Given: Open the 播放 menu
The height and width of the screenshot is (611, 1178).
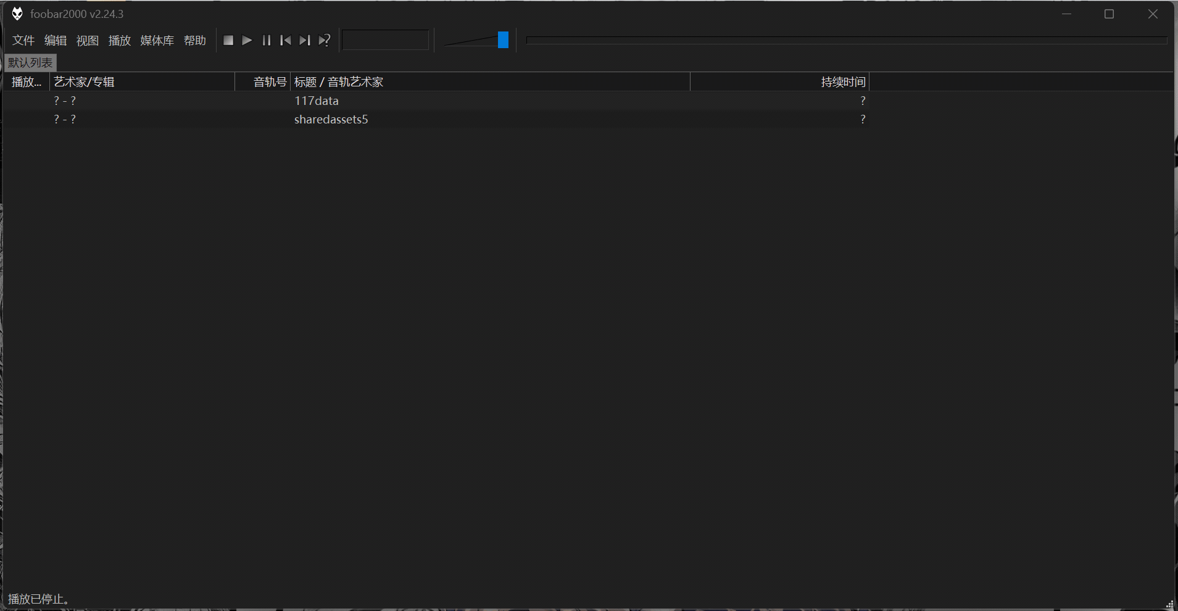Looking at the screenshot, I should point(120,40).
